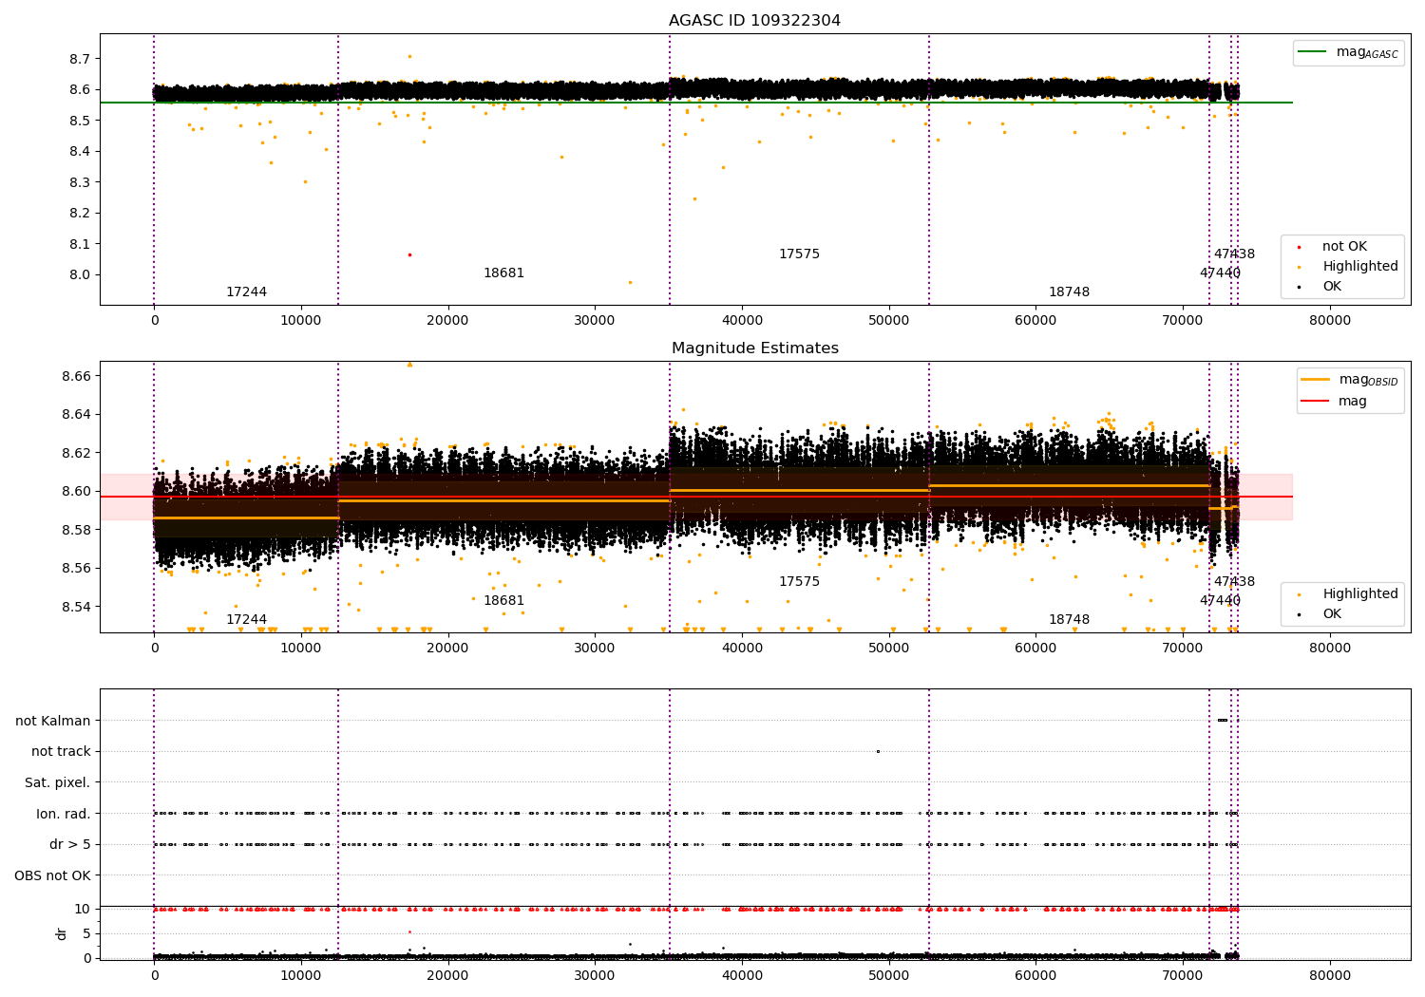Click the "not track" row label
This screenshot has width=1425, height=997.
(x=61, y=752)
